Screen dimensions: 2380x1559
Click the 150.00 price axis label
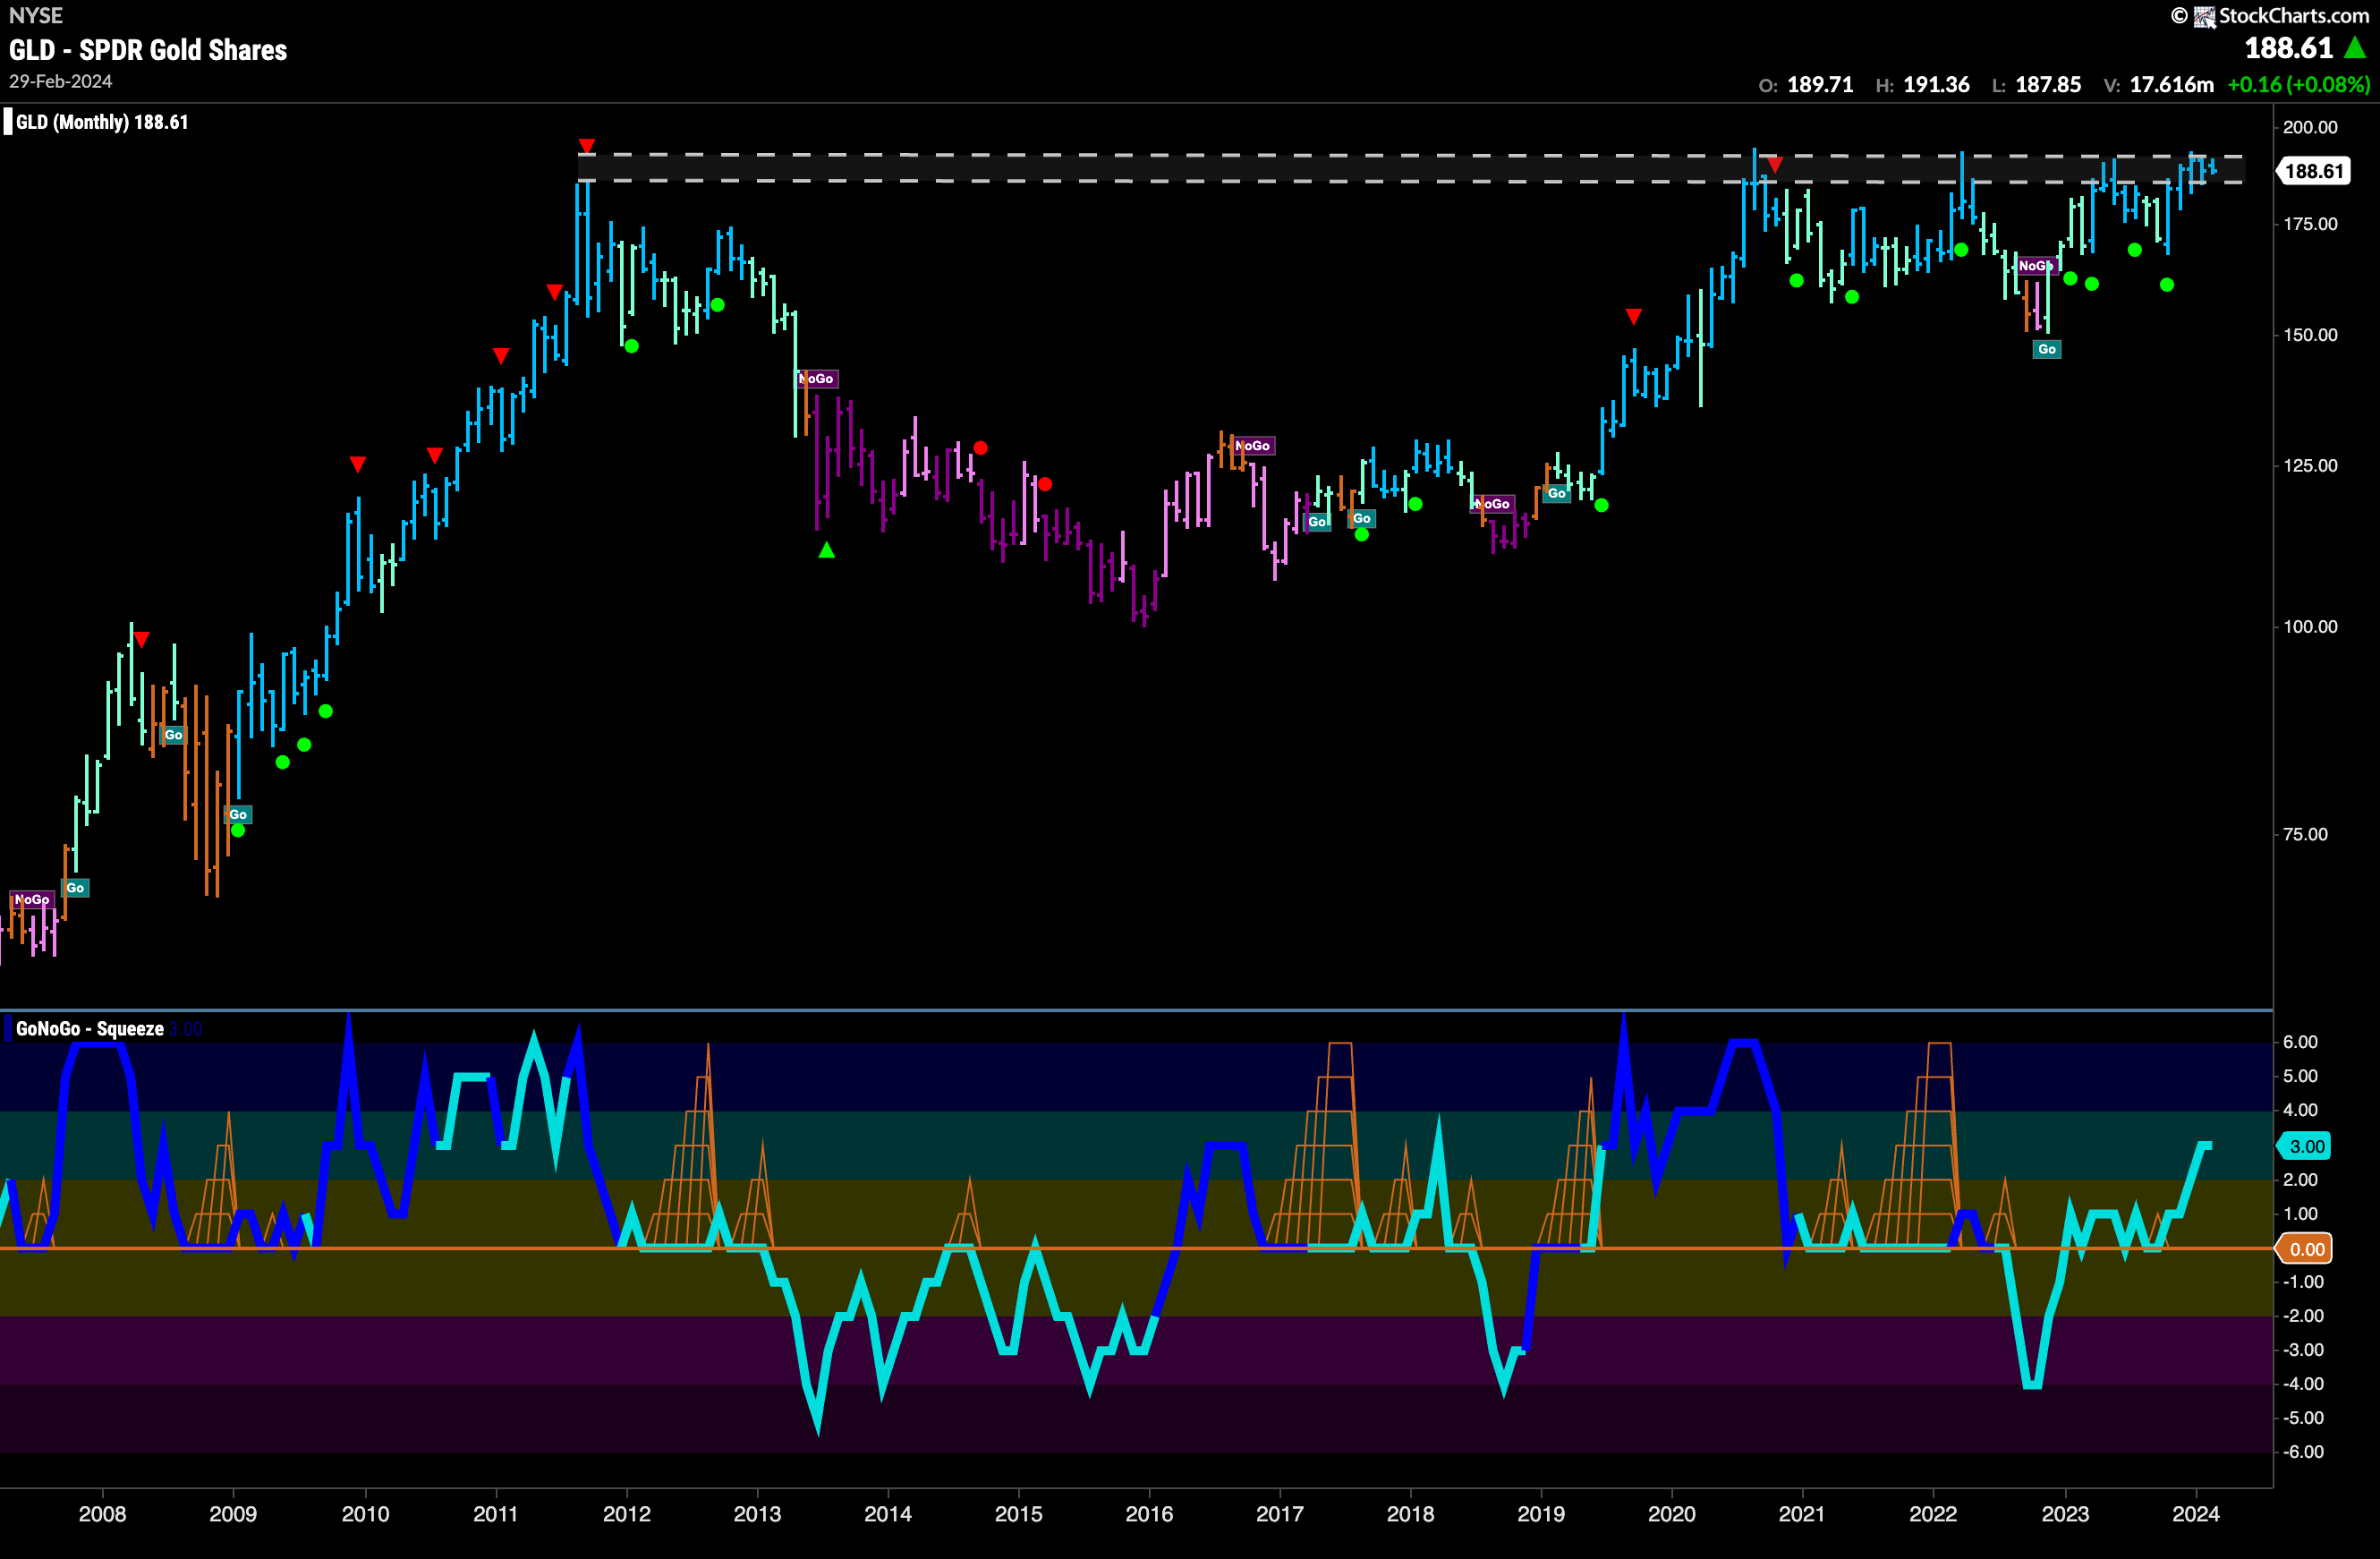(2310, 335)
